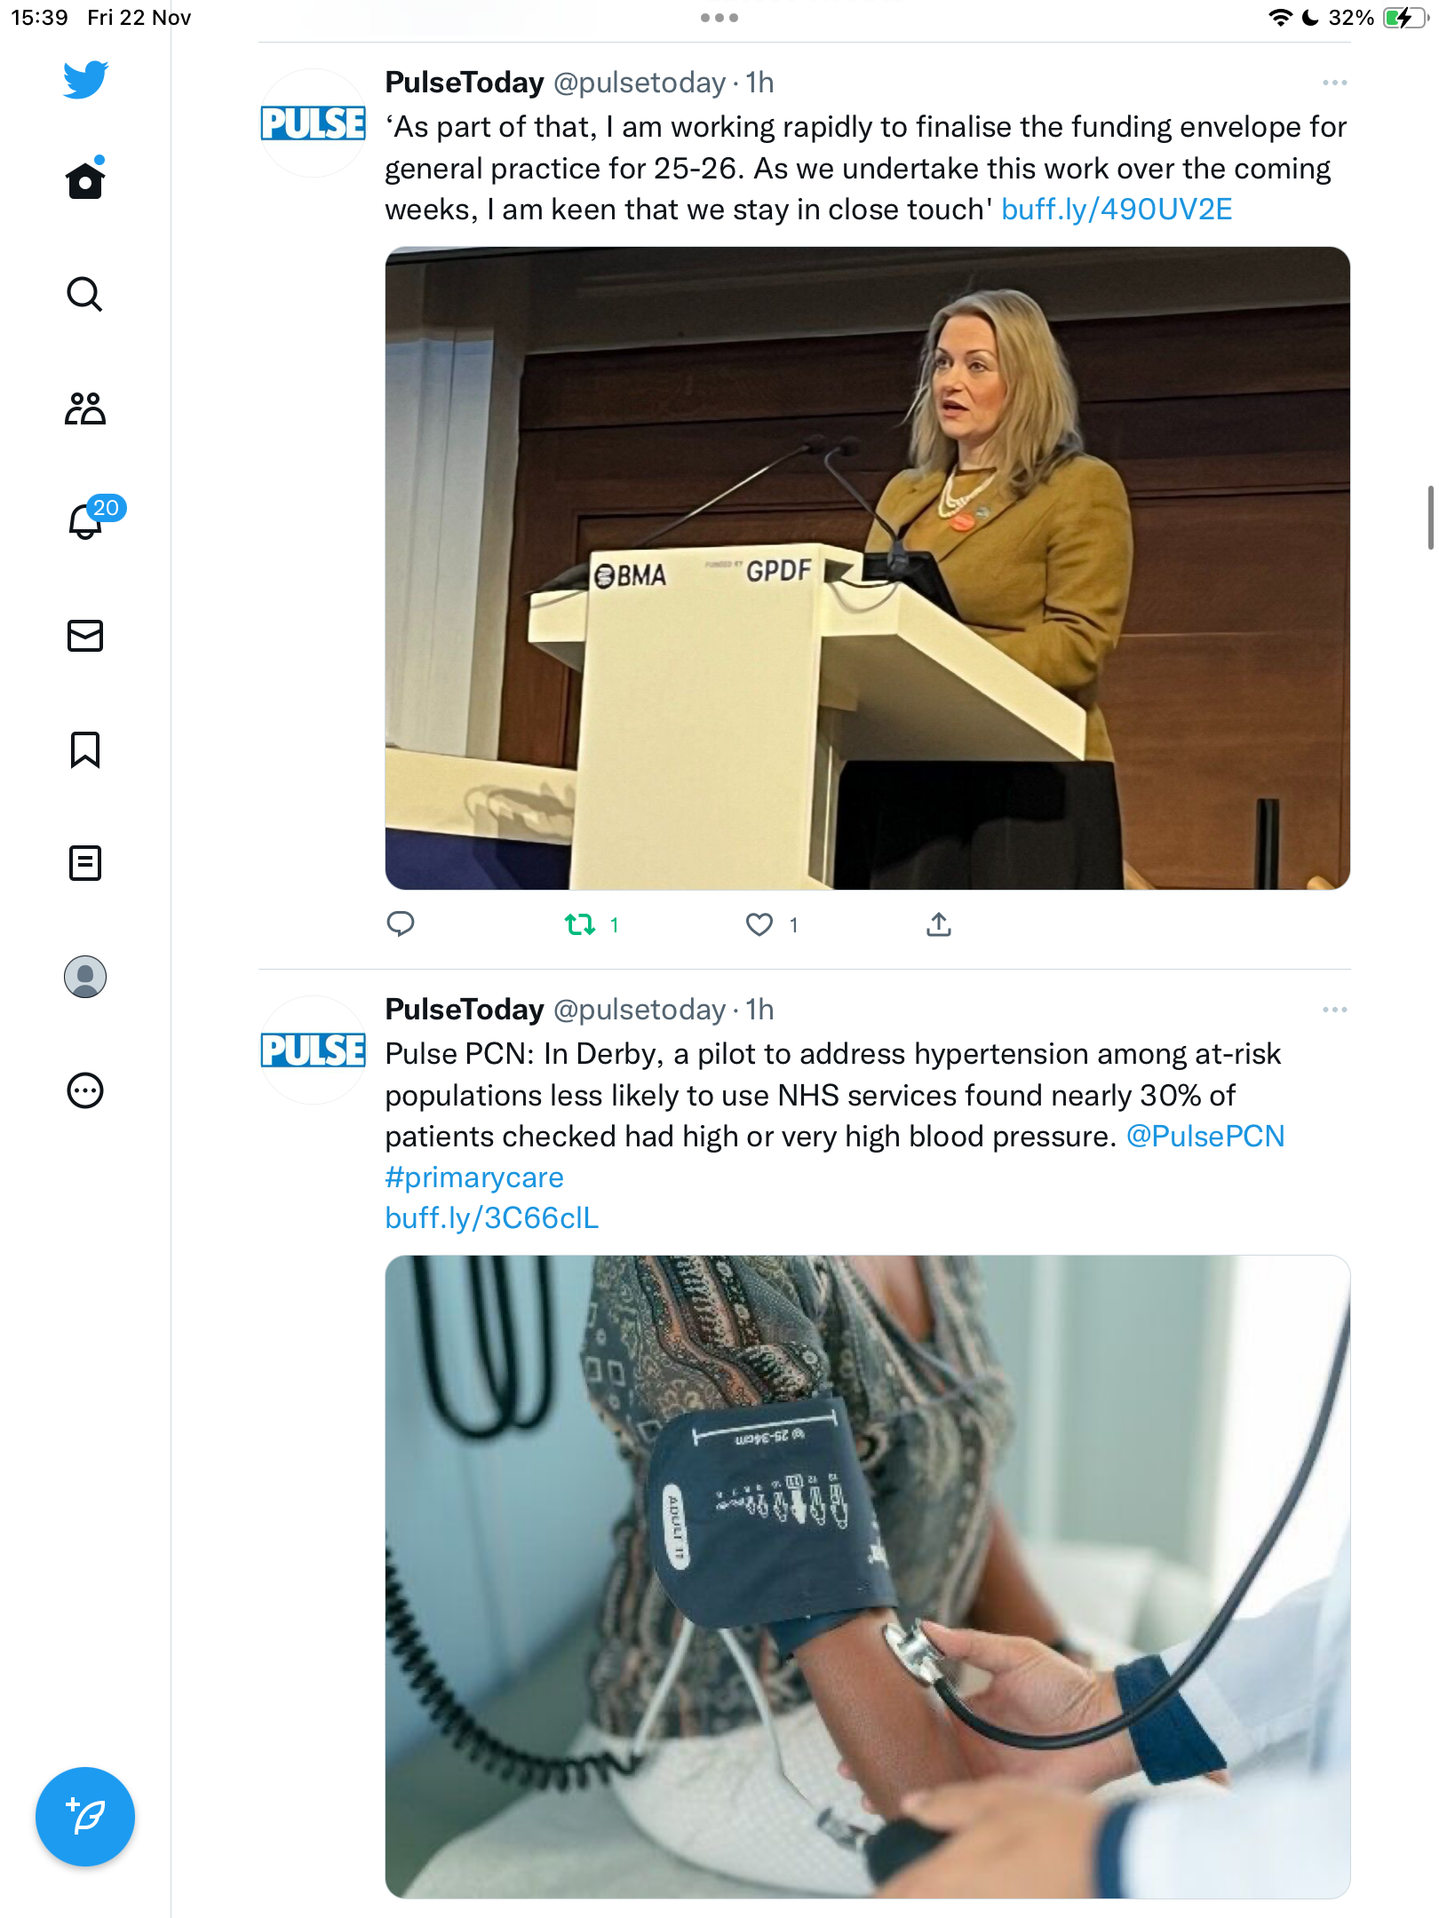Image resolution: width=1439 pixels, height=1918 pixels.
Task: Share the funding envelope tweet
Action: tap(939, 924)
